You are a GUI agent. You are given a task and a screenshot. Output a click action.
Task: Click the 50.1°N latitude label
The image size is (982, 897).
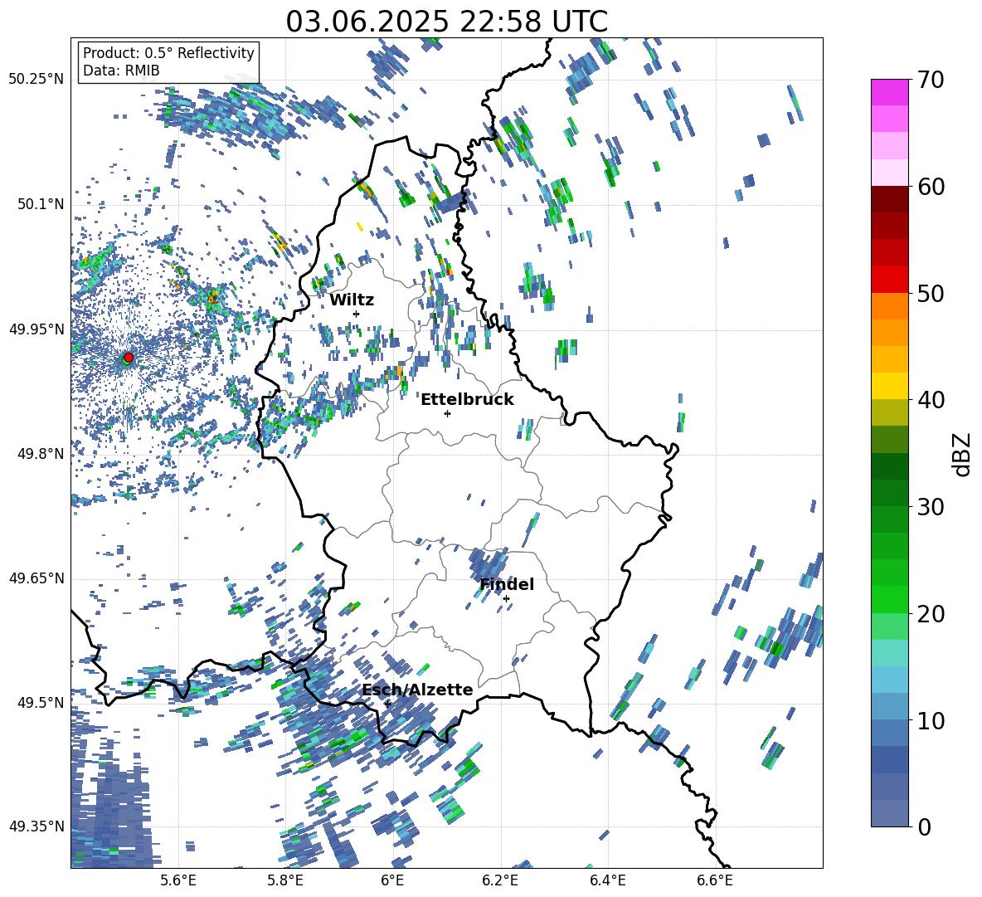click(x=40, y=205)
